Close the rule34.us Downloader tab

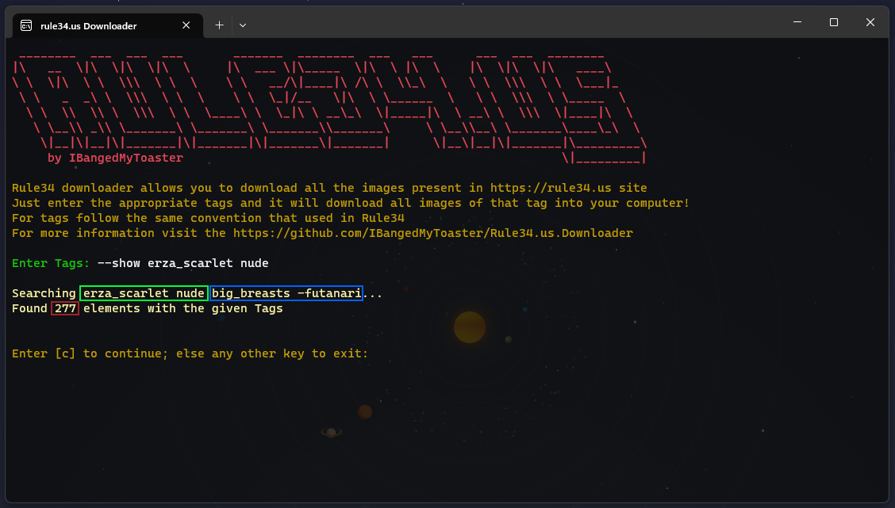click(x=186, y=25)
